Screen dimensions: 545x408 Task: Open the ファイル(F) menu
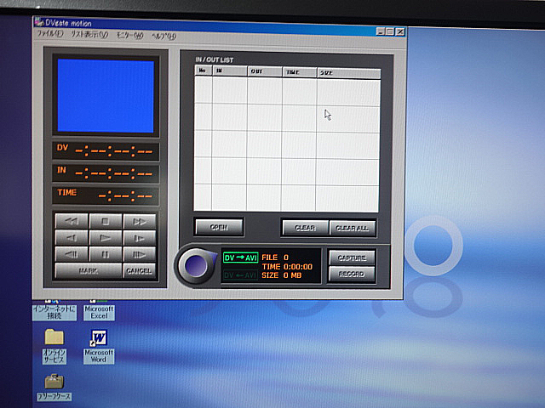click(50, 36)
